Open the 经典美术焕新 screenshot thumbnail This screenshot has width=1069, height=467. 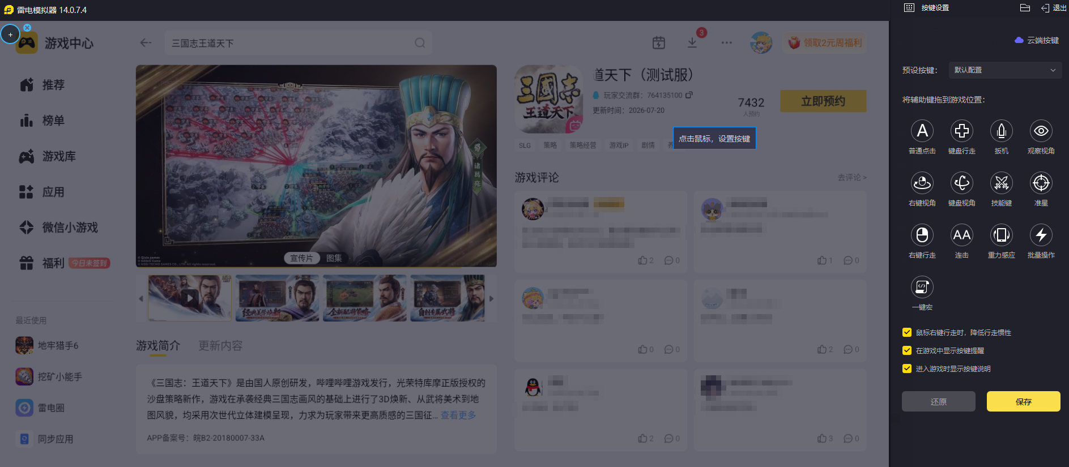point(277,298)
